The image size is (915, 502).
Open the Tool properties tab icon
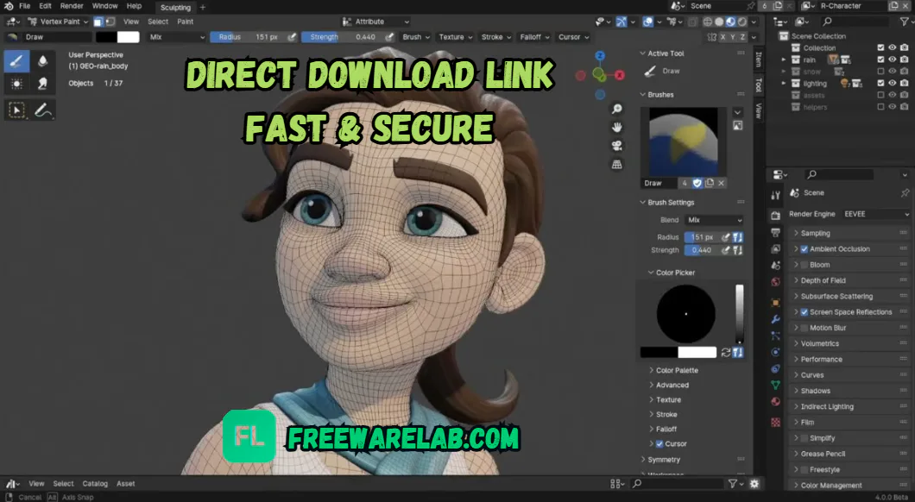[x=775, y=195]
